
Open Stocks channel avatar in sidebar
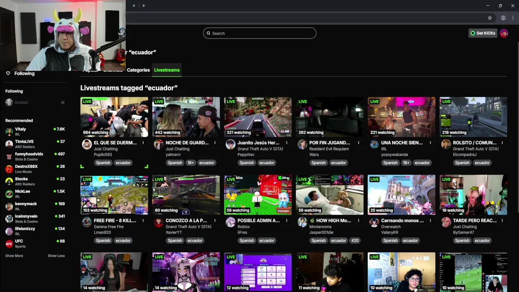(x=9, y=181)
